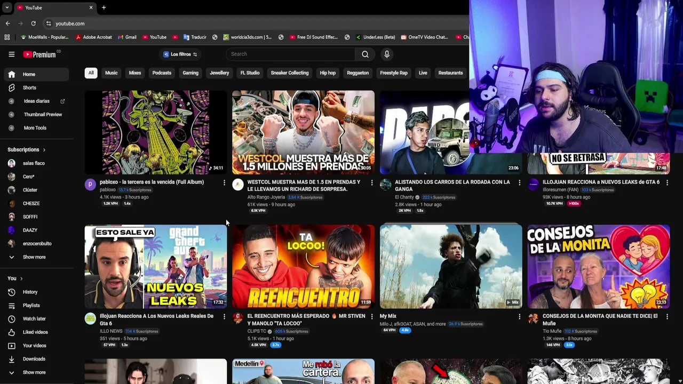
Task: Open the SOFFFI subscription channel
Action: pyautogui.click(x=35, y=217)
